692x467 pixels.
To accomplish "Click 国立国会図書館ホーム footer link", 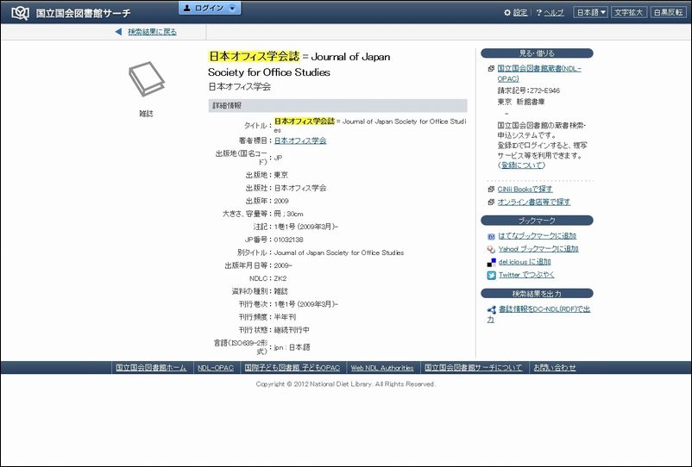I will (151, 367).
